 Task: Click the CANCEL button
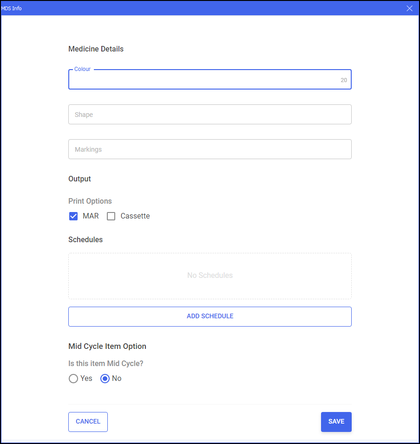click(88, 422)
